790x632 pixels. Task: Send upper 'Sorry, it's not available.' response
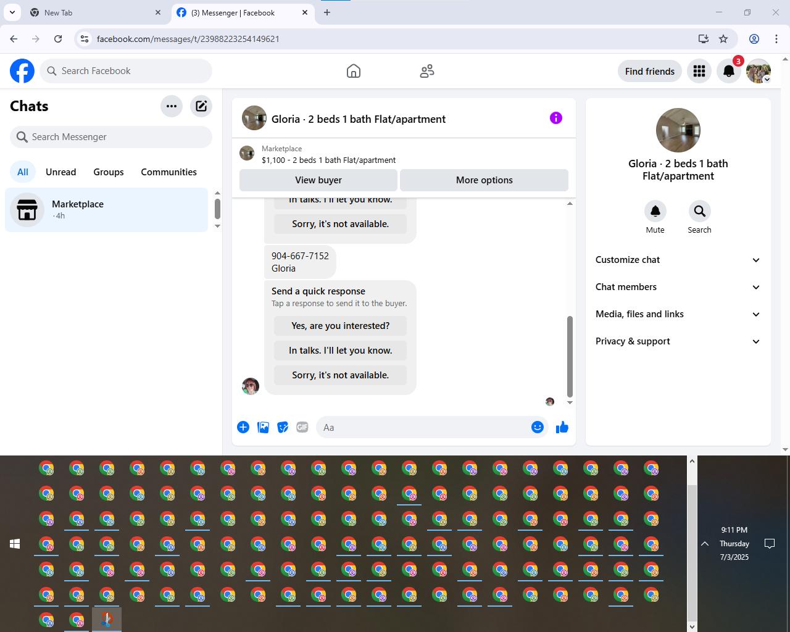(341, 224)
